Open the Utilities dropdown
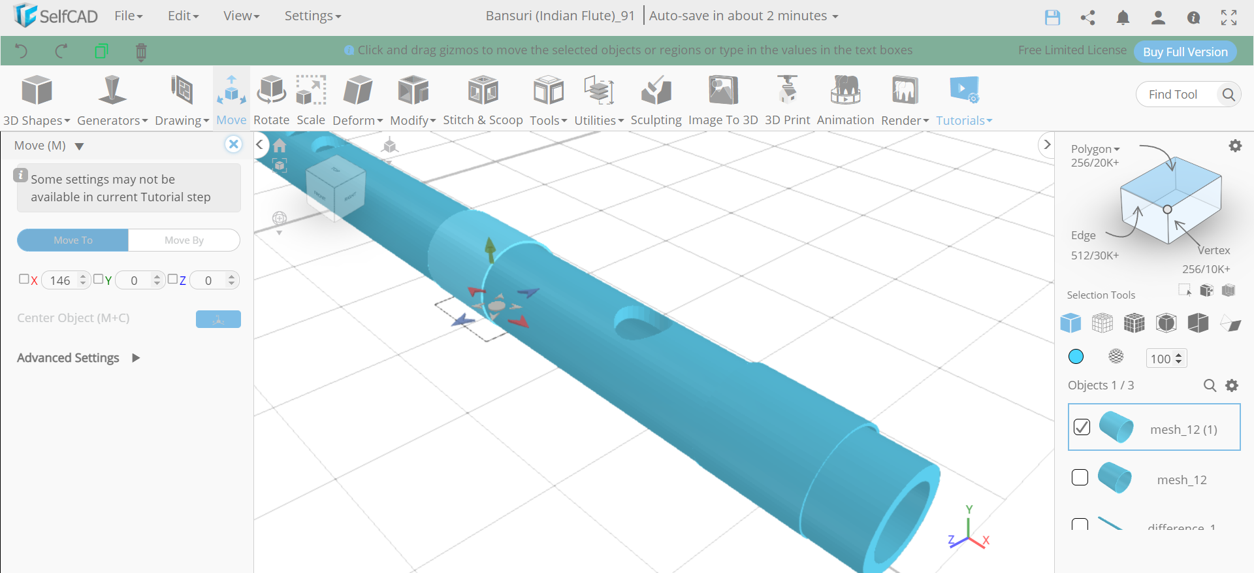The width and height of the screenshot is (1254, 573). click(599, 100)
